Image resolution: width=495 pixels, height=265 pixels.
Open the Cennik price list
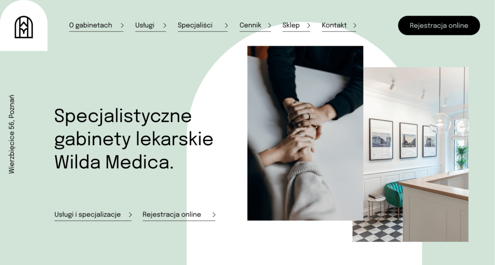(x=250, y=25)
